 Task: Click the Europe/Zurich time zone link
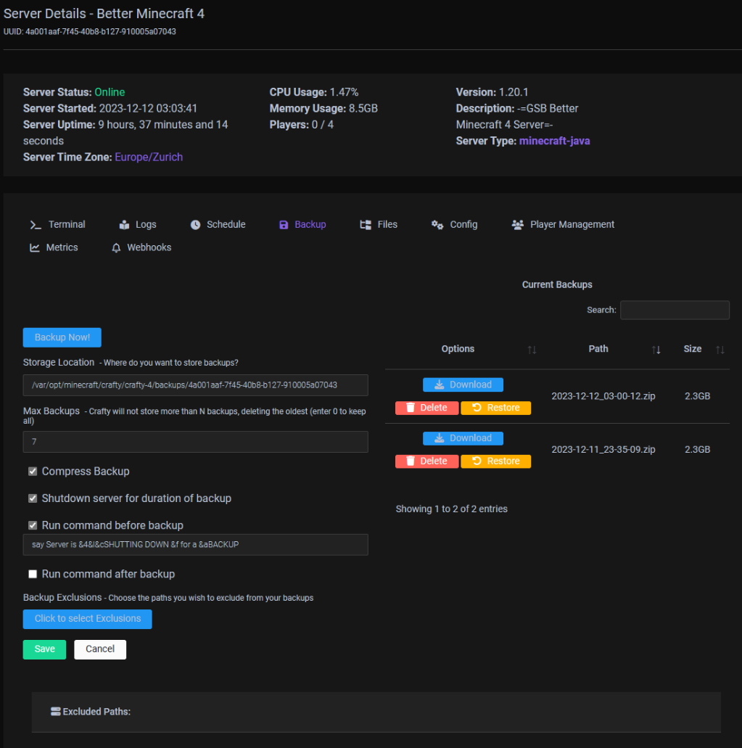149,157
